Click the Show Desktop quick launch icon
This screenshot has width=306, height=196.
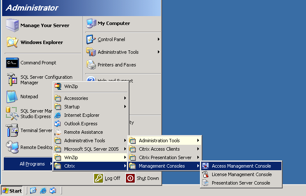33,190
